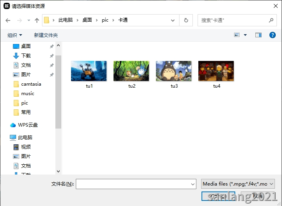Open help with the question mark
Screen dimensions: 282x206
point(273,35)
